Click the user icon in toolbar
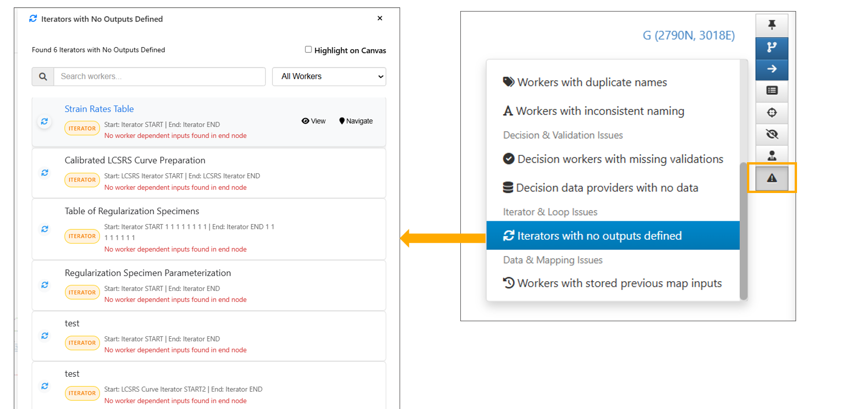The width and height of the screenshot is (848, 409). [772, 156]
